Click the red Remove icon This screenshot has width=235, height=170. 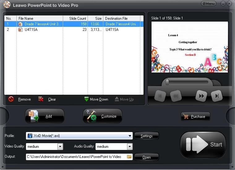click(11, 99)
